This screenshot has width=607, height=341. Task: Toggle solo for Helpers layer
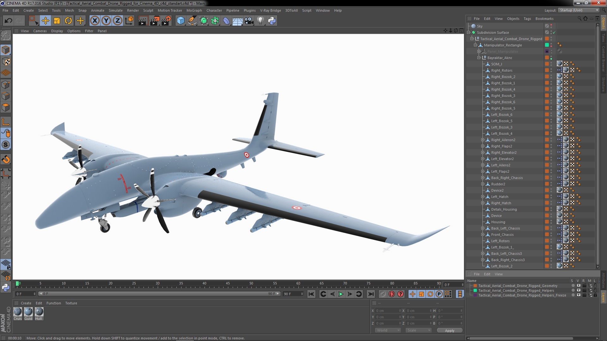pos(573,290)
